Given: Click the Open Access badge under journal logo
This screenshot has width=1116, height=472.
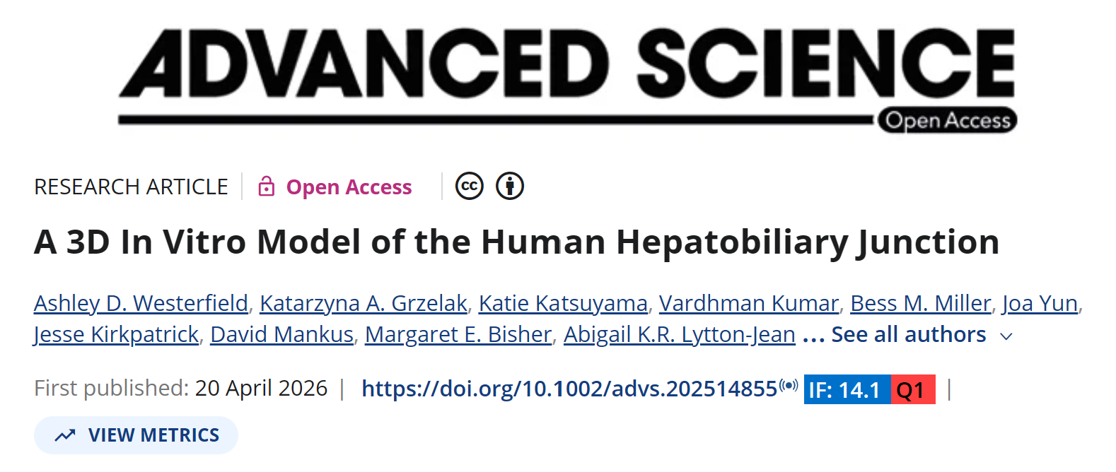Looking at the screenshot, I should tap(948, 121).
